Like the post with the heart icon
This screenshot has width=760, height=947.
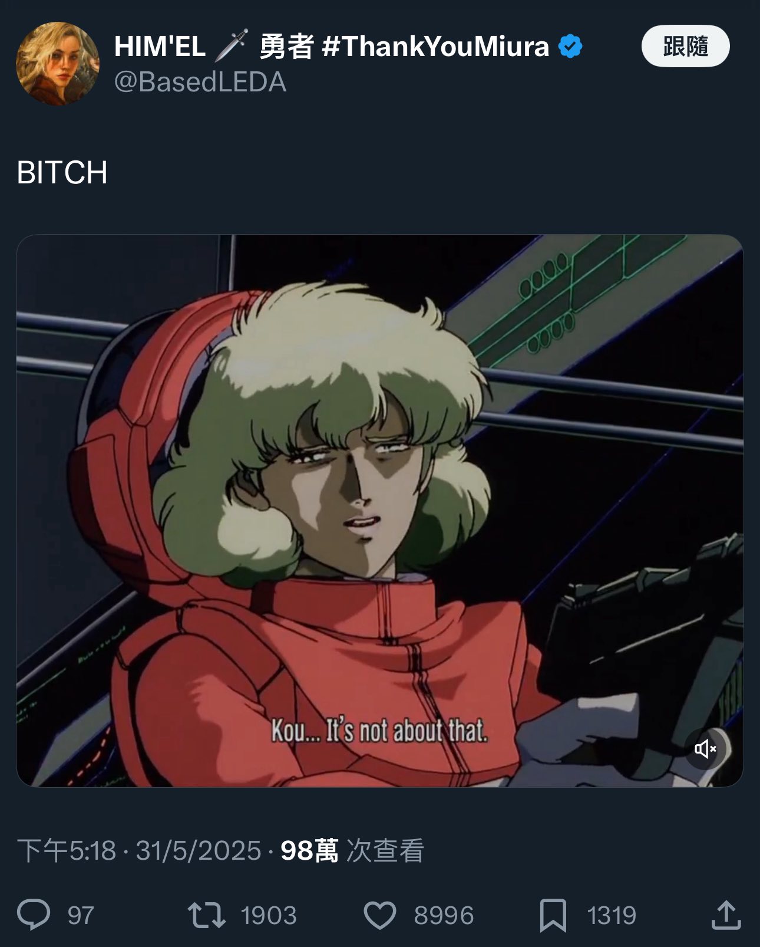(x=380, y=915)
